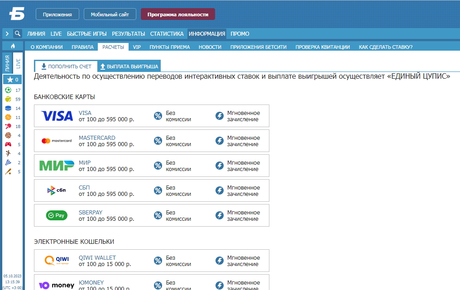
Task: Click the Мобильный сайт button
Action: [x=110, y=14]
